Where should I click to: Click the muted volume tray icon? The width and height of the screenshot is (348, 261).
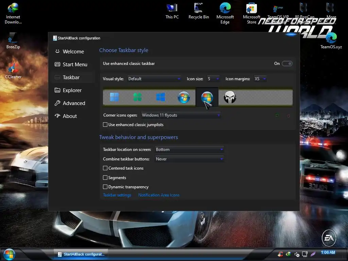click(x=297, y=254)
